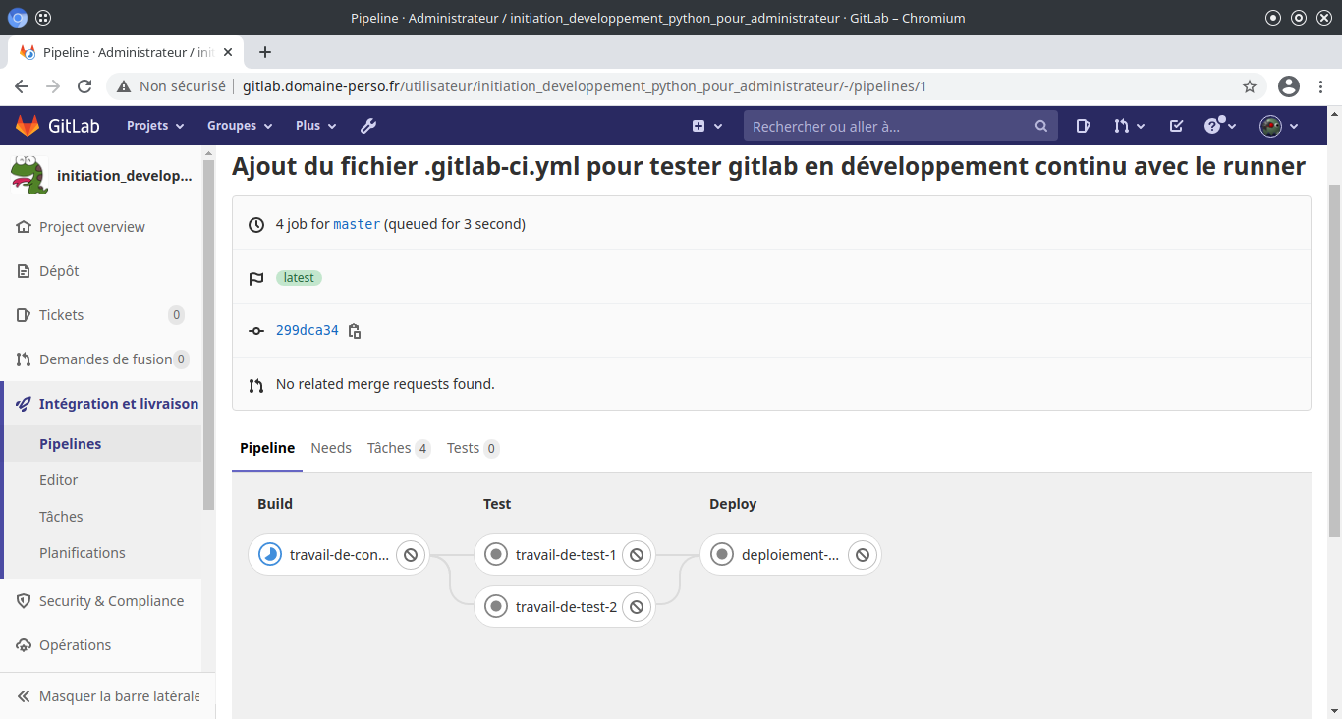
Task: Open the to-do list icon in navbar
Action: (1176, 126)
